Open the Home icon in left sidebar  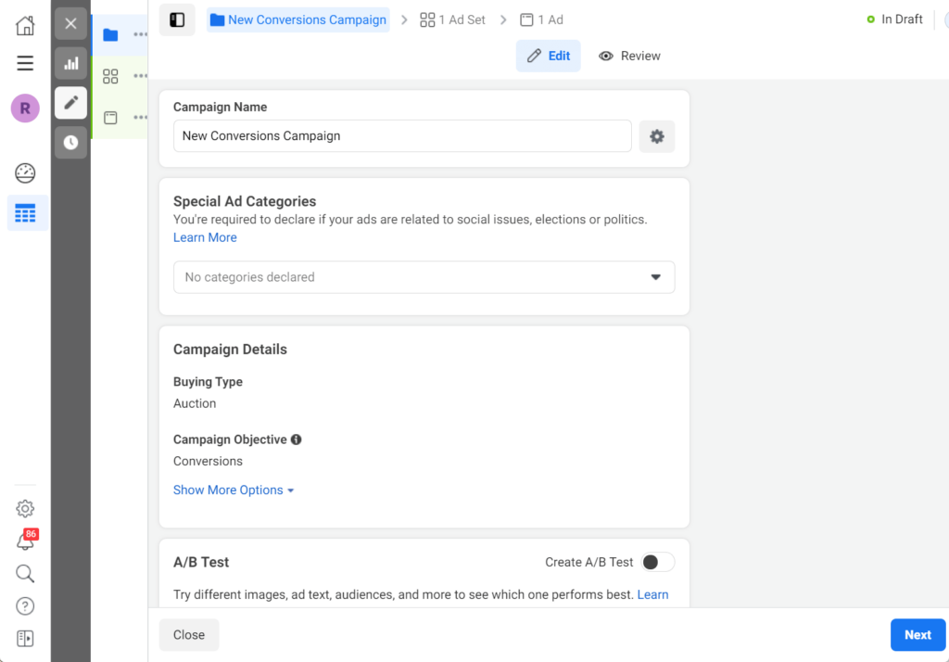tap(25, 25)
